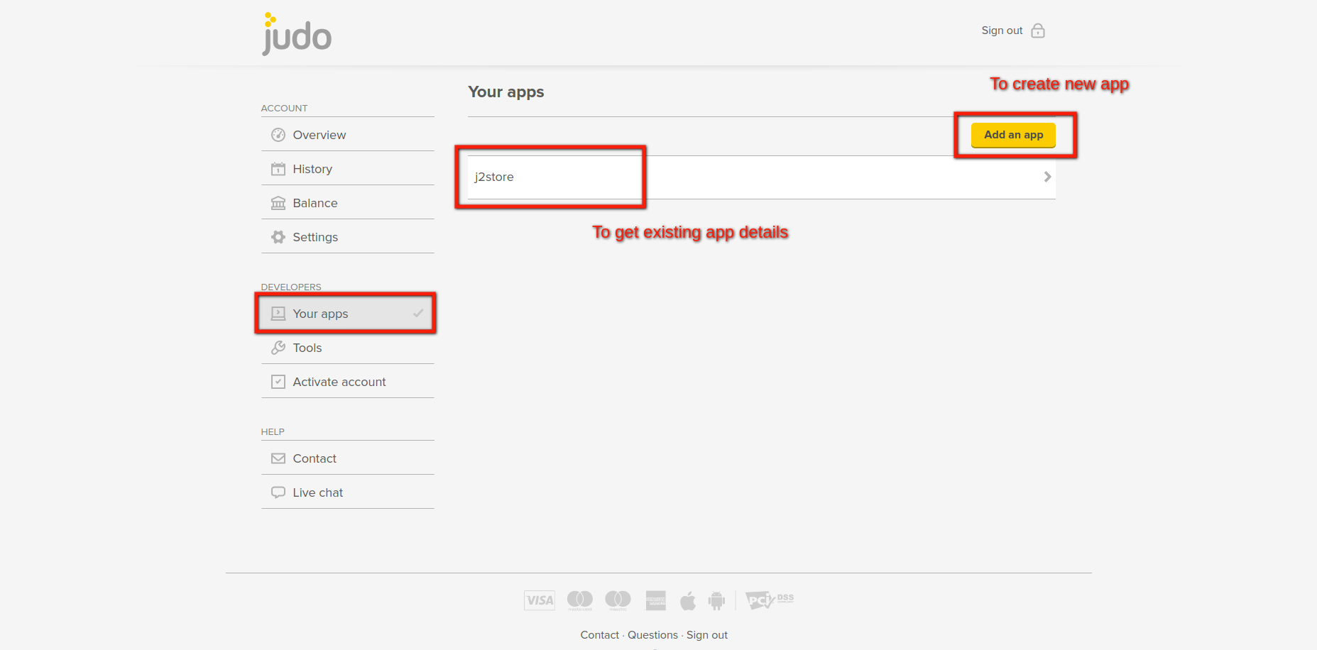Click the Sign out lock icon

click(x=1038, y=31)
